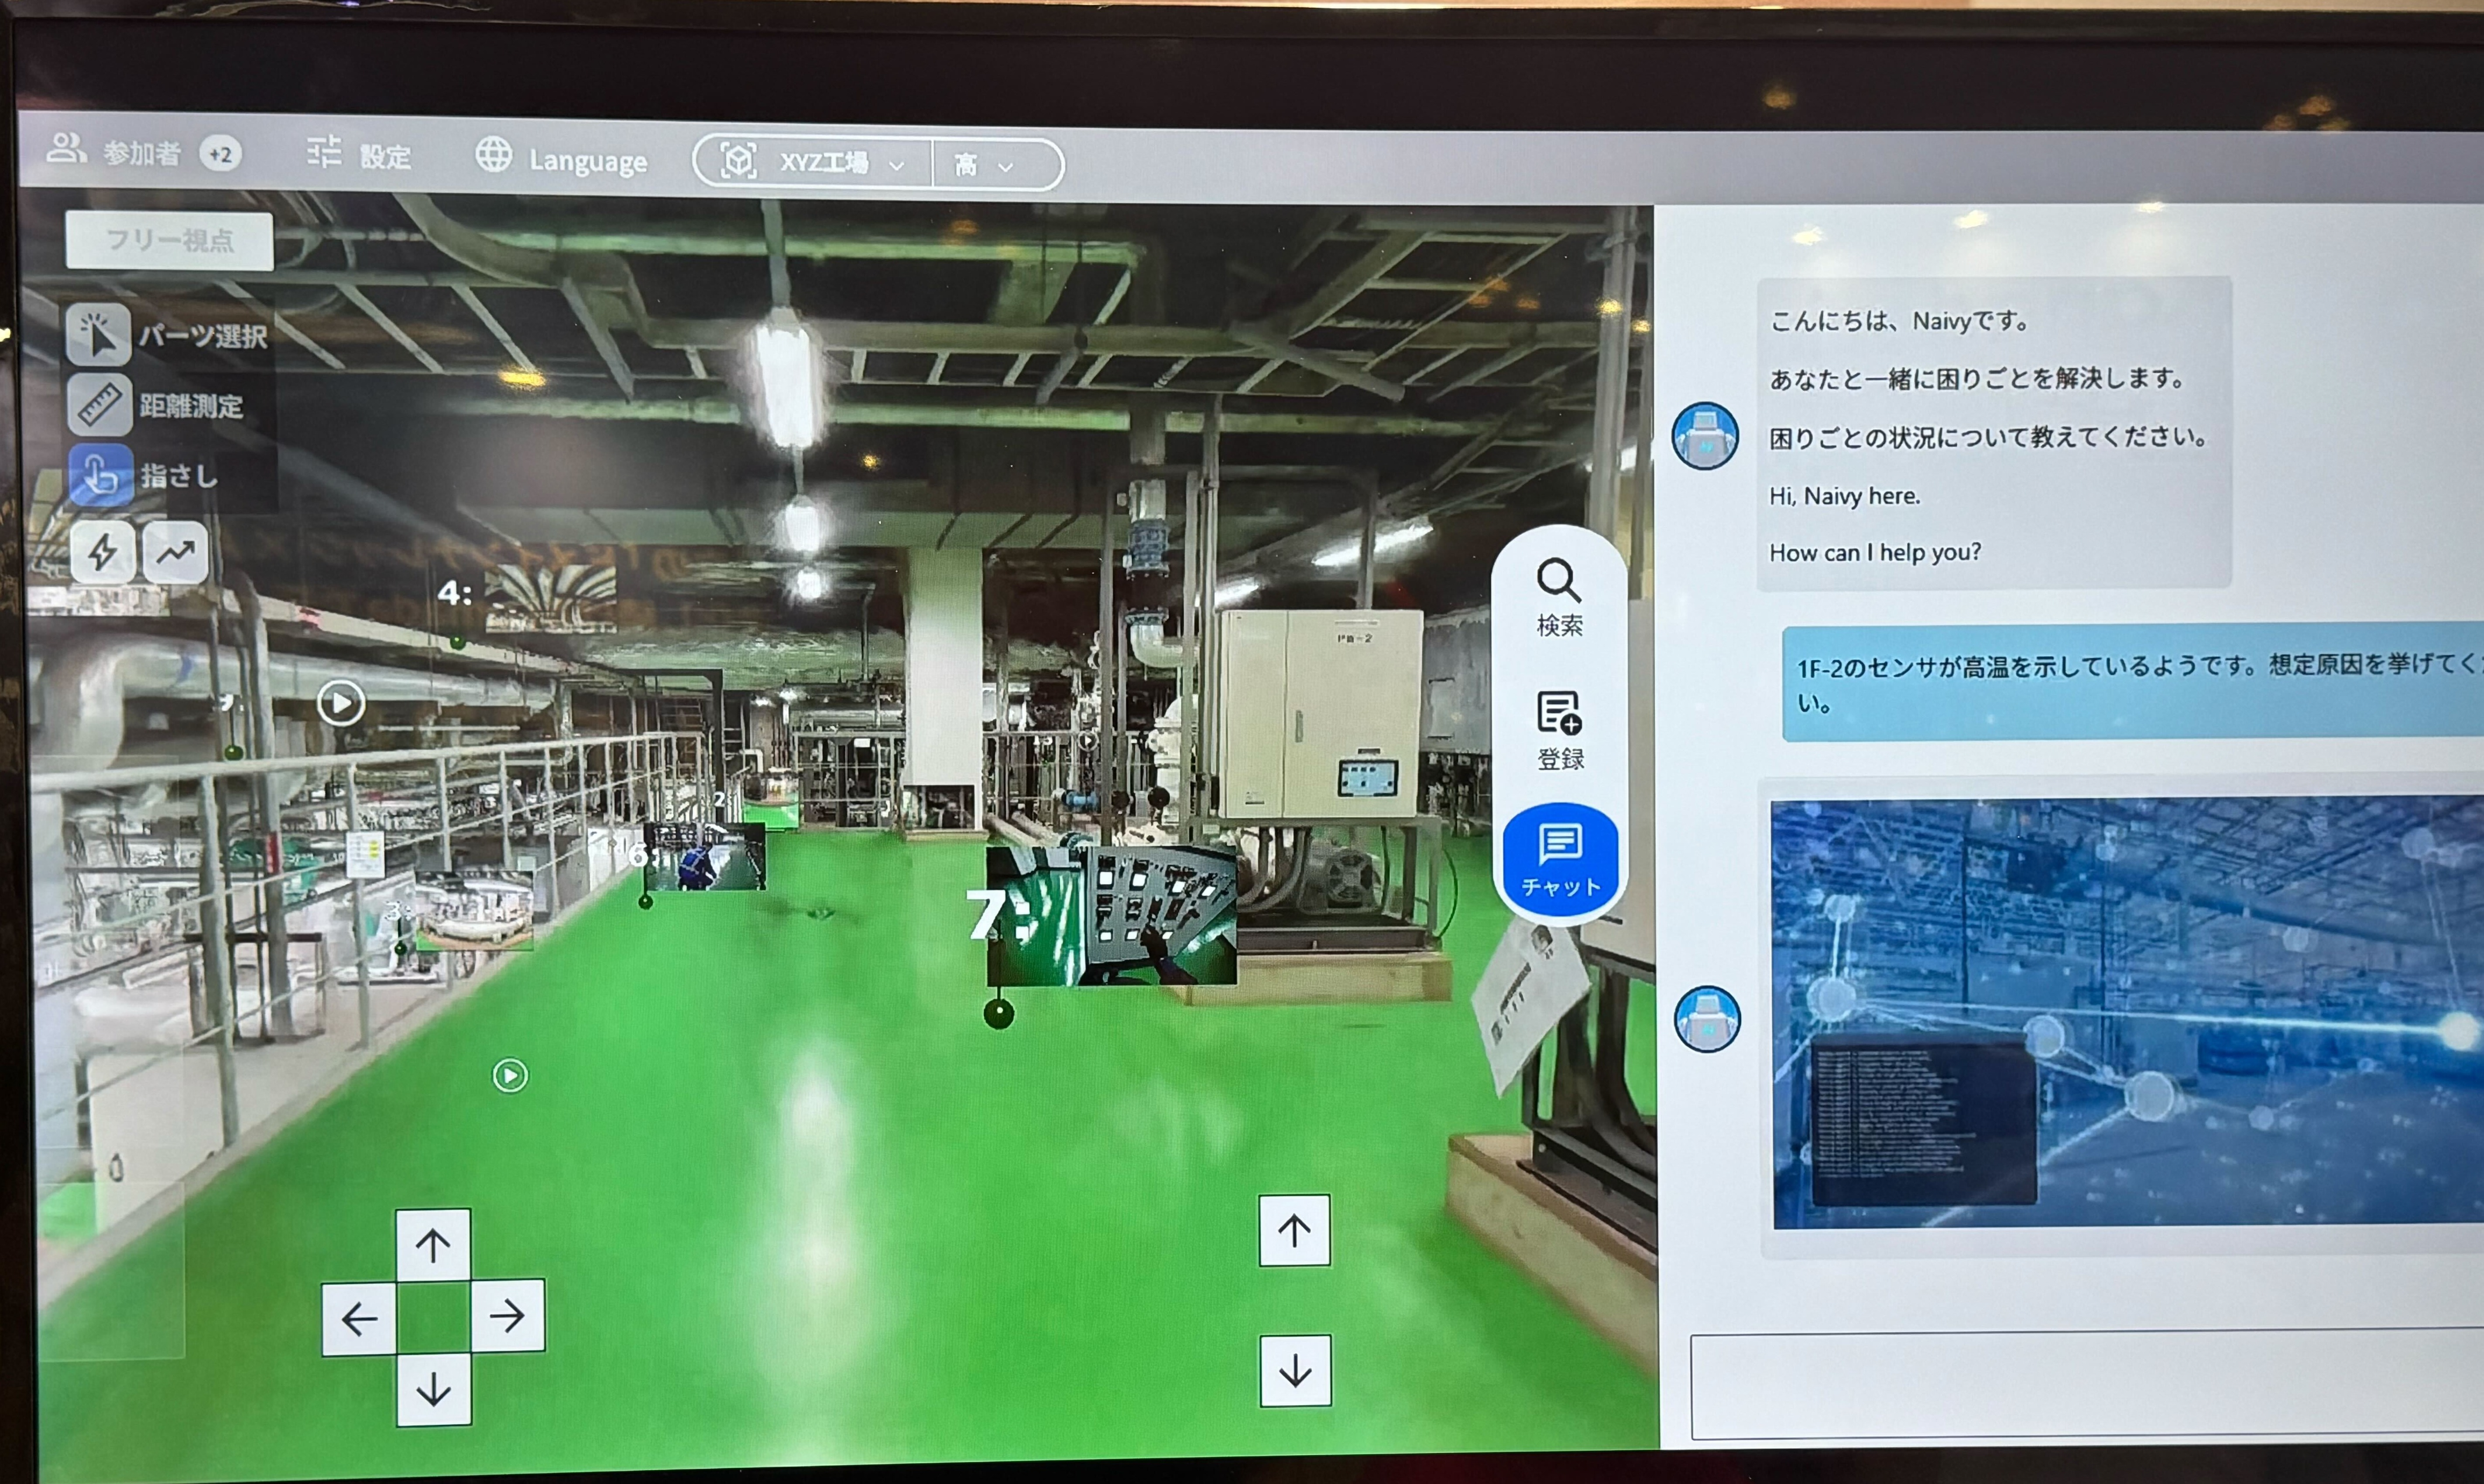Image resolution: width=2484 pixels, height=1484 pixels.
Task: Click the play marker on the green floor
Action: (510, 1075)
